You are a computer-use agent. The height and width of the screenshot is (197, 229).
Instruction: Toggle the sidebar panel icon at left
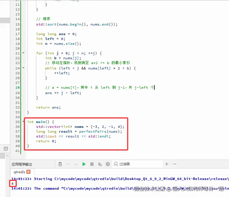6,149
